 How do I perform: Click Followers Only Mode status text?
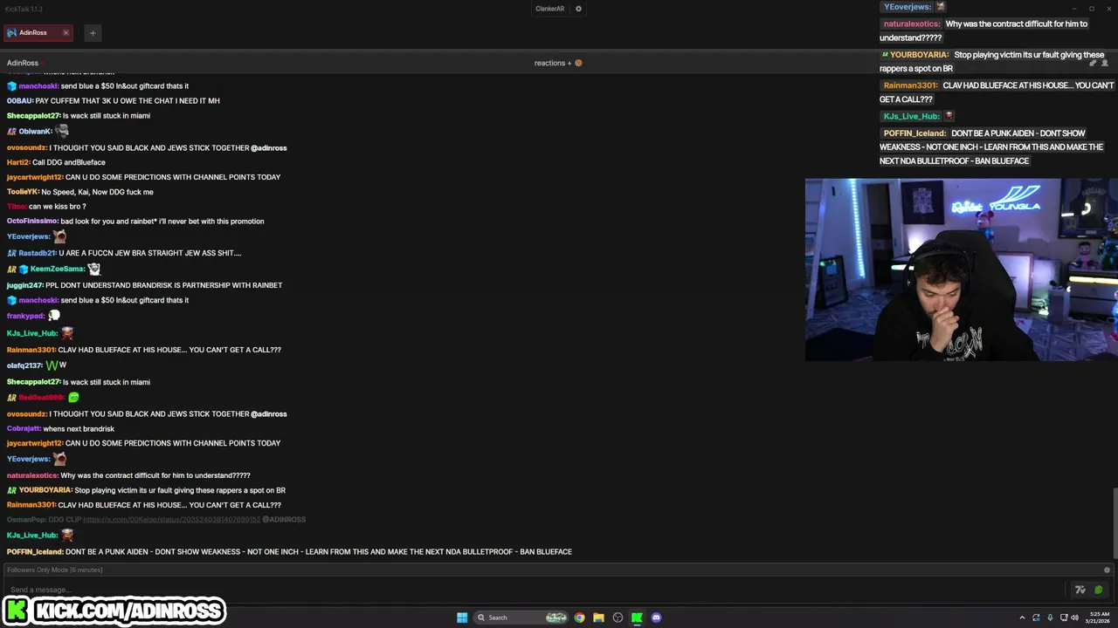click(x=55, y=570)
